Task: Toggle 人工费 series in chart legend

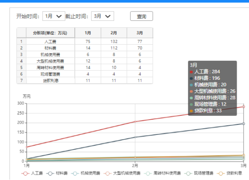Action: click(32, 173)
